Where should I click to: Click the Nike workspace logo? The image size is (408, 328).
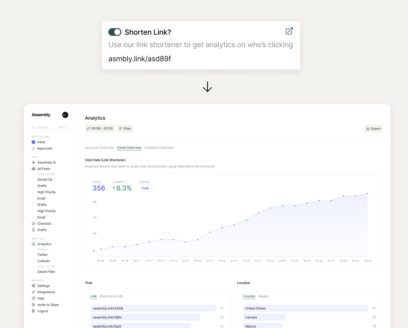(65, 115)
